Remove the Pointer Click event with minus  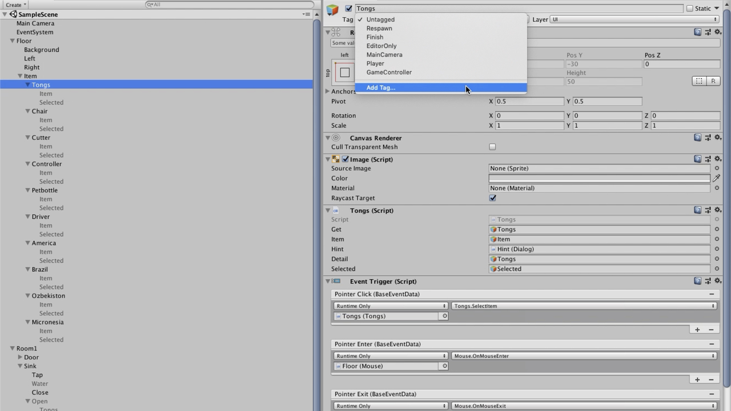click(711, 294)
